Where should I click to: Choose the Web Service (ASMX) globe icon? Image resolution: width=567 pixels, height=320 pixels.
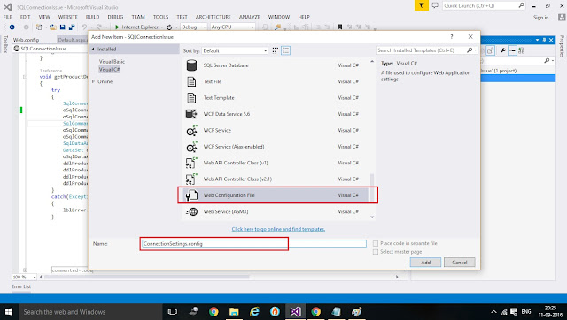[x=191, y=212]
